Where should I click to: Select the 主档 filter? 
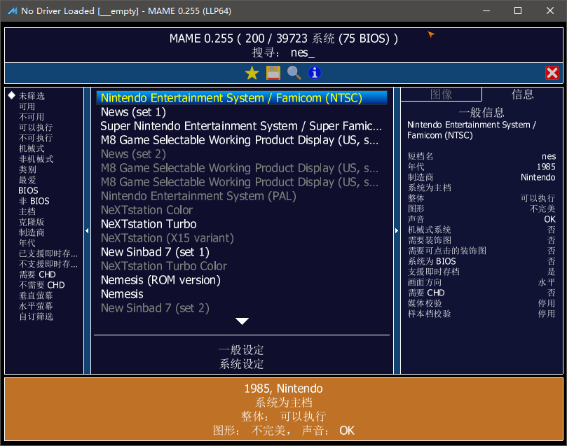click(27, 211)
